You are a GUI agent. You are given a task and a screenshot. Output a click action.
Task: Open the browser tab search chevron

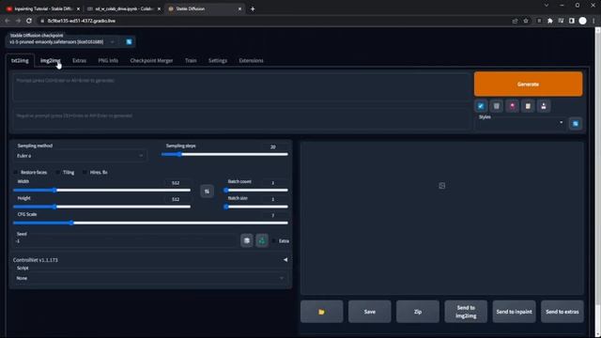[547, 6]
